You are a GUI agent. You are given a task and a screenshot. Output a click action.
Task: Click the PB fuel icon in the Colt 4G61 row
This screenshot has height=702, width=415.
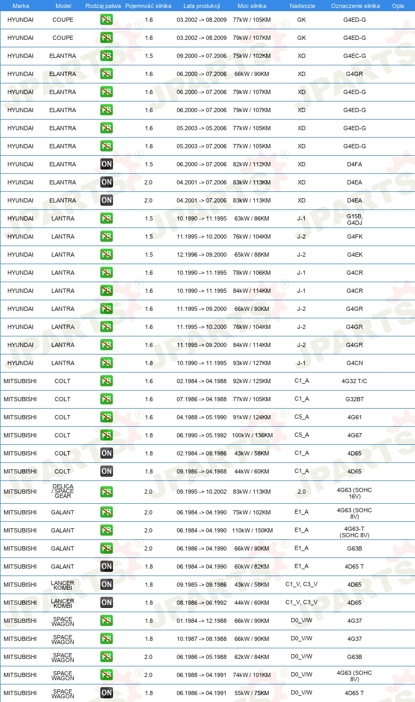point(107,417)
